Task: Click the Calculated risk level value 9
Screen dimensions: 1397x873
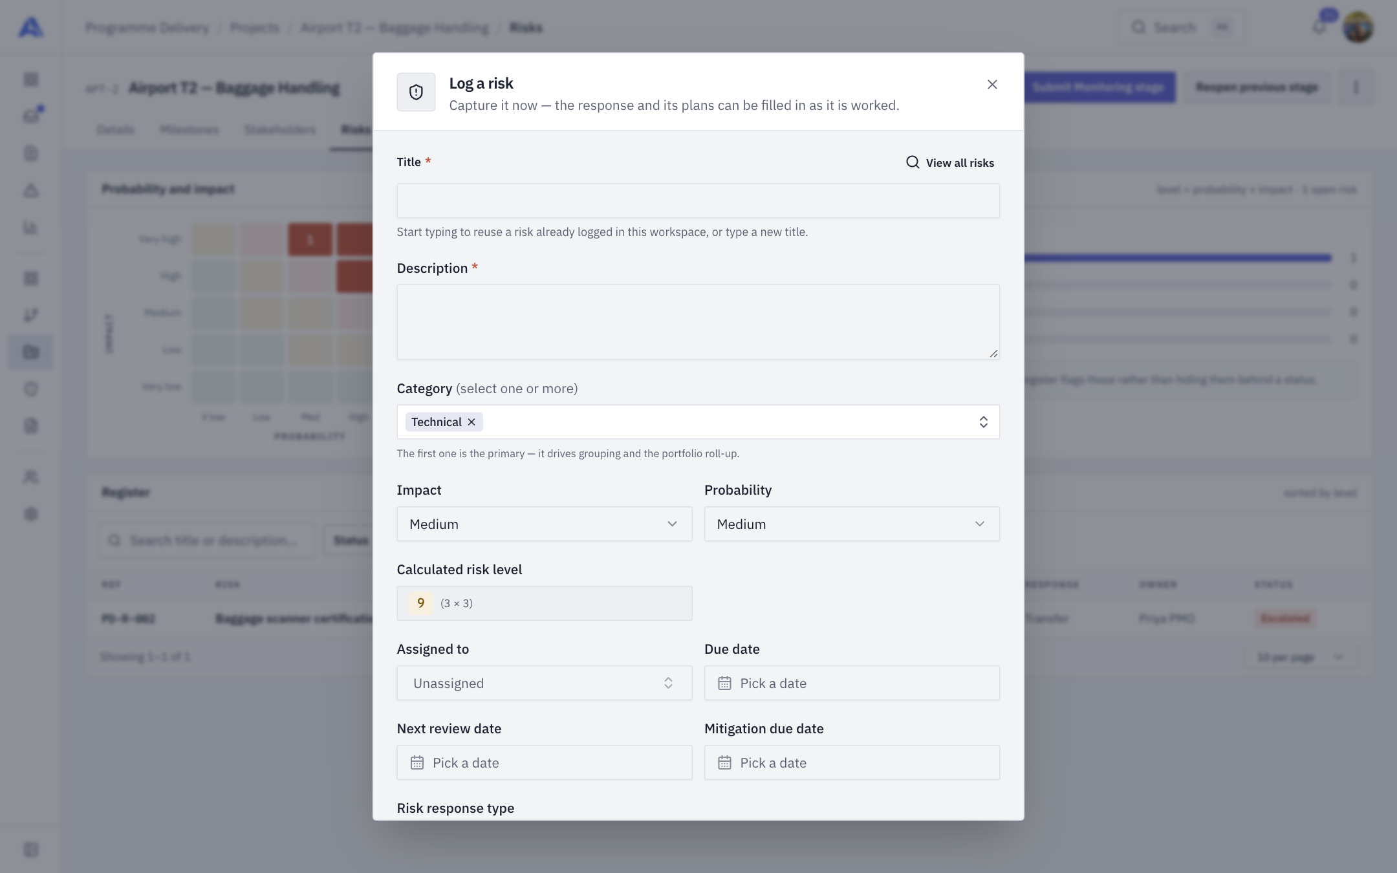Action: coord(420,603)
